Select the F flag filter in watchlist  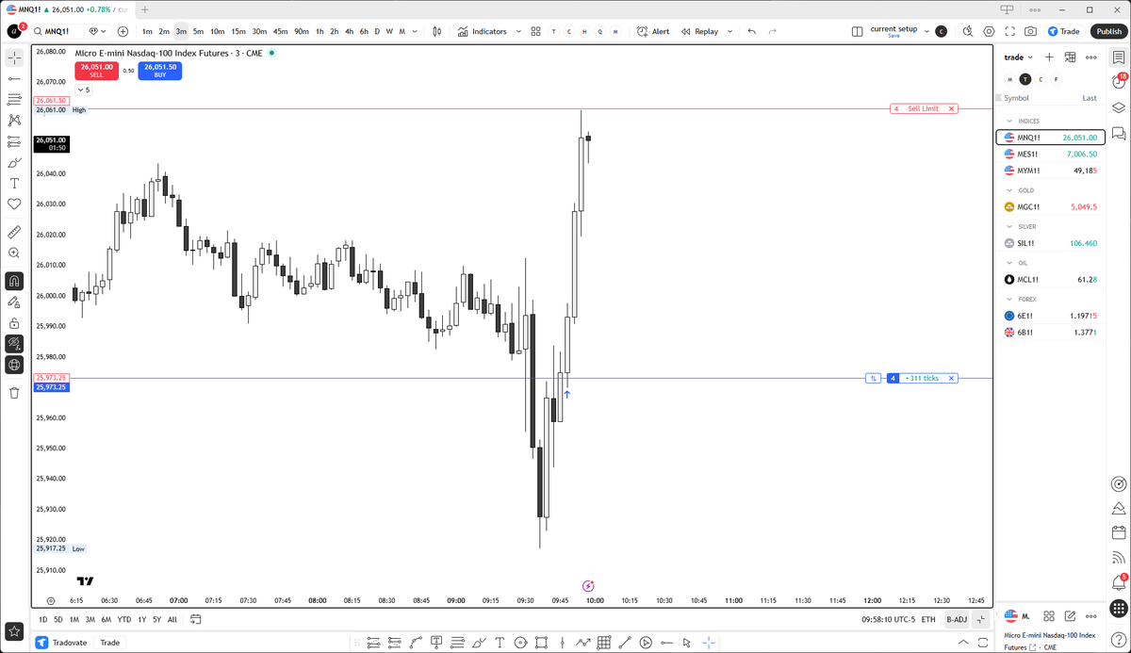1057,79
